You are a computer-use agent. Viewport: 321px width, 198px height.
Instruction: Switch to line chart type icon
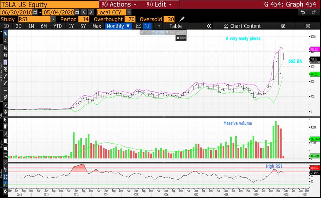pyautogui.click(x=139, y=26)
